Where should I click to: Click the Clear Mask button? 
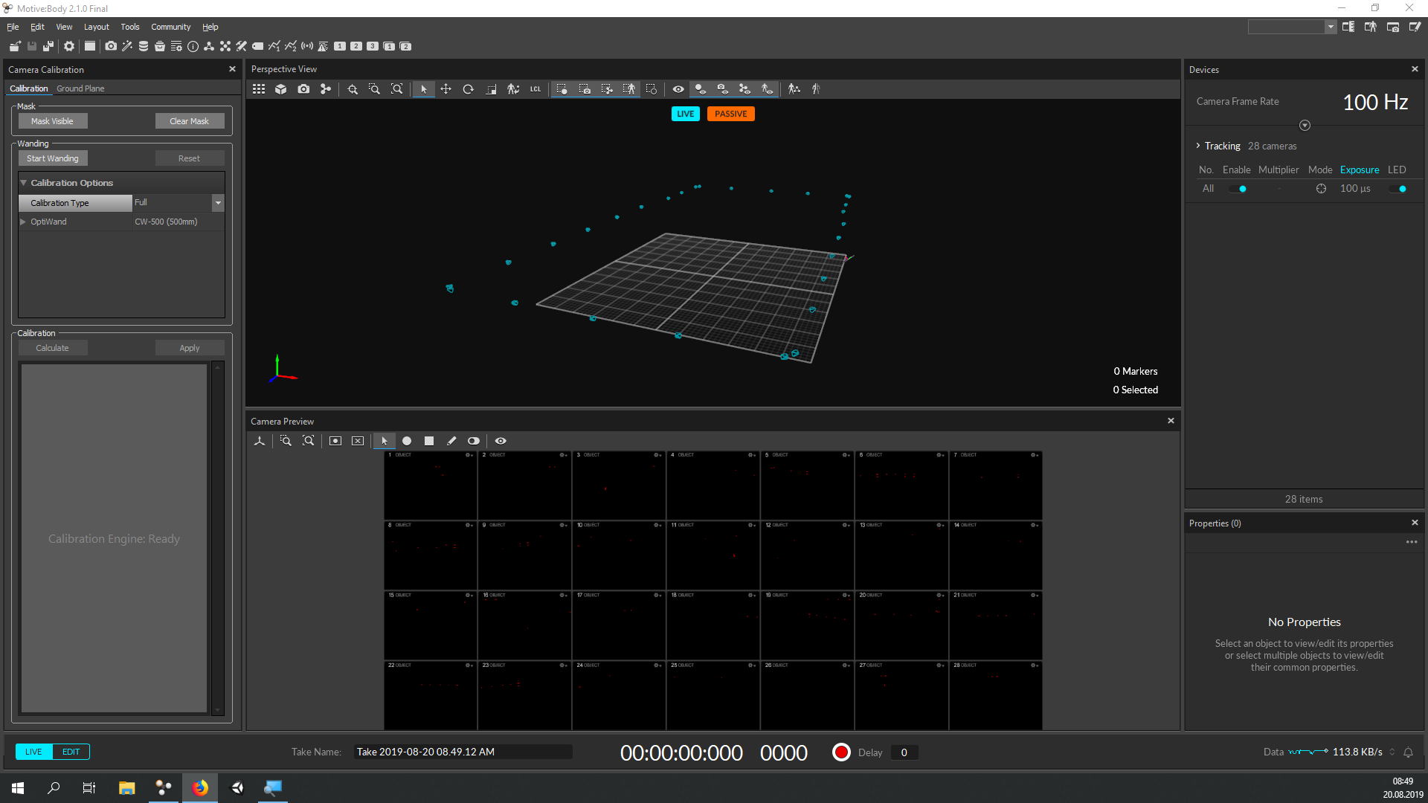[x=189, y=121]
